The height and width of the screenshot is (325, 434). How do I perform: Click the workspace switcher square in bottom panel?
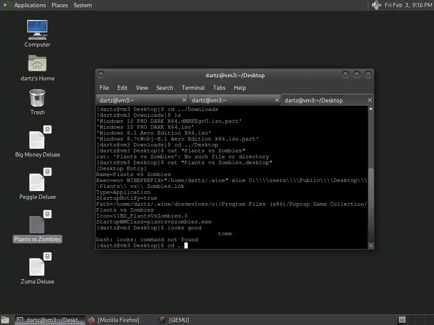(x=402, y=320)
